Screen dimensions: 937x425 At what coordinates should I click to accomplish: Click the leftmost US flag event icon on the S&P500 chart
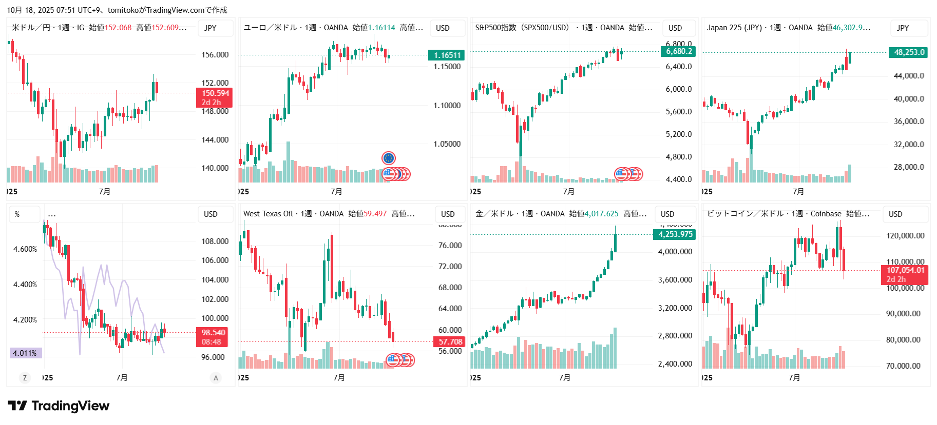click(x=621, y=174)
